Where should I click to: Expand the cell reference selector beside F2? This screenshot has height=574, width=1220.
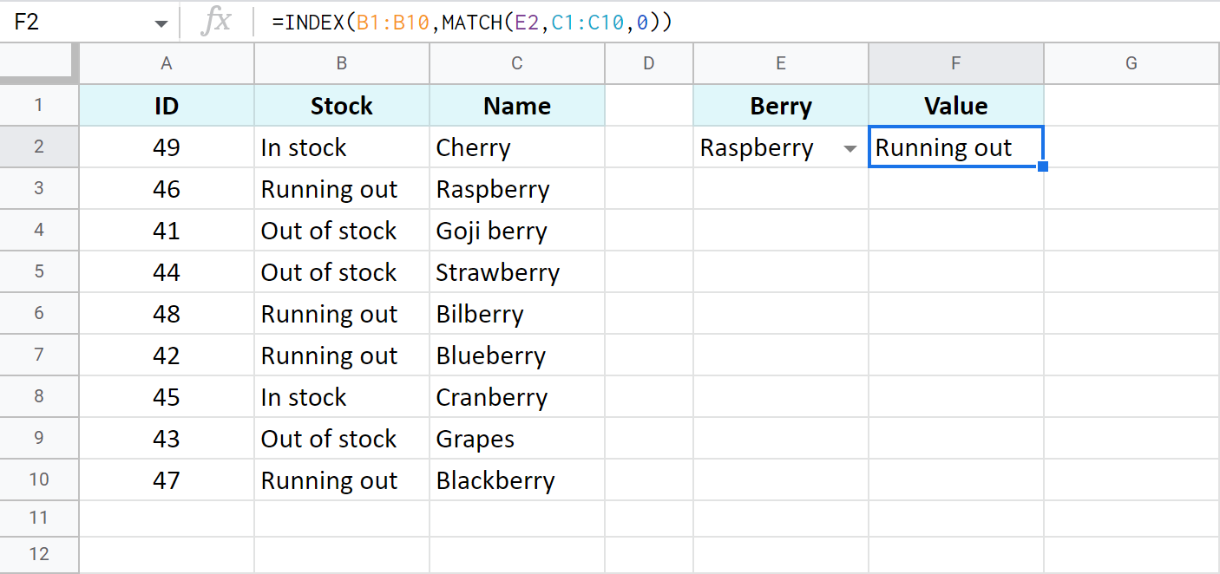tap(161, 22)
